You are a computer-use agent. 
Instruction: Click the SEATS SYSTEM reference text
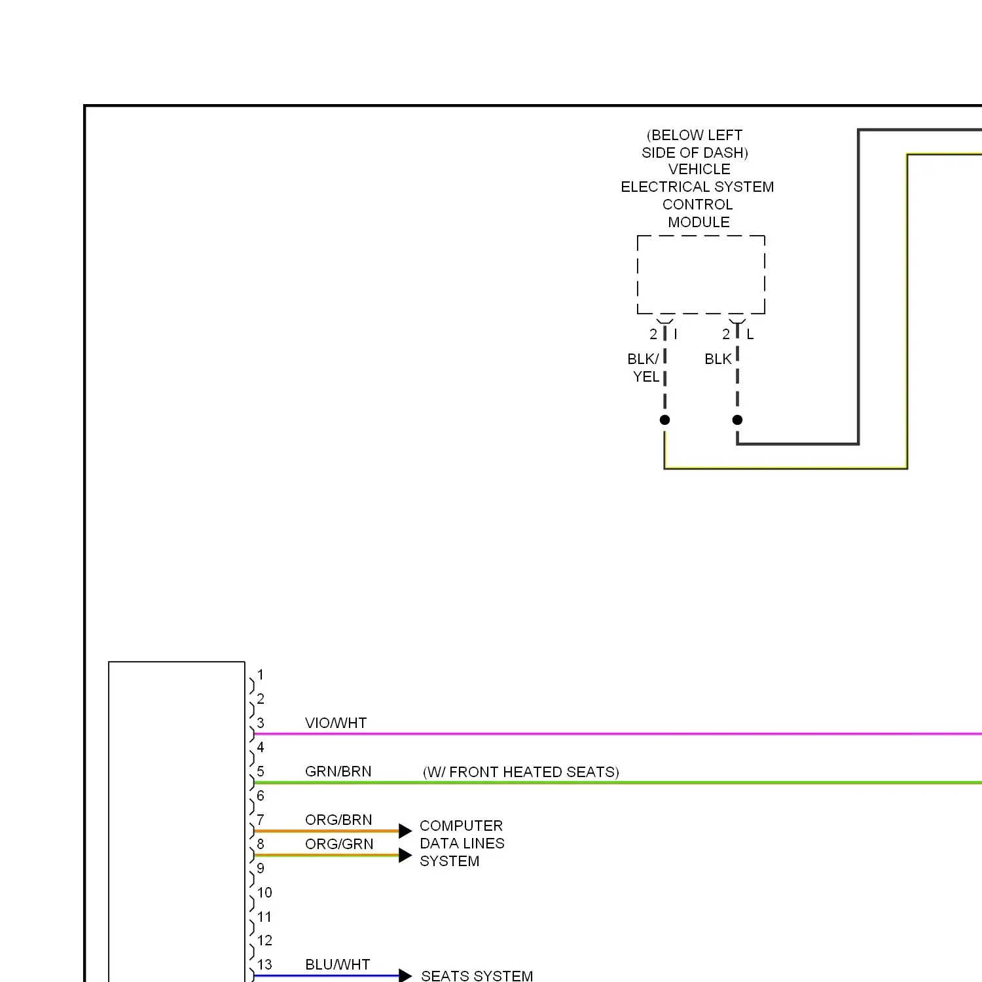coord(477,975)
